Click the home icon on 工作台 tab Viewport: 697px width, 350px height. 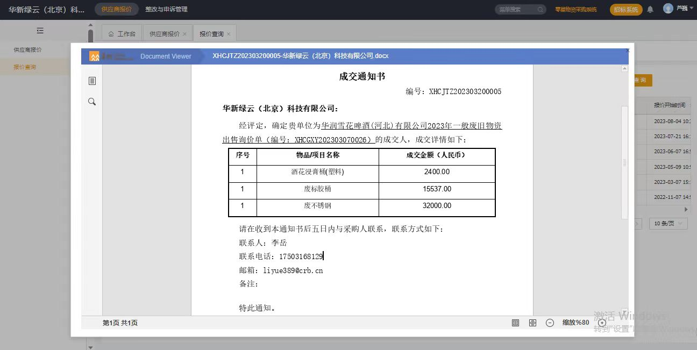click(x=111, y=34)
